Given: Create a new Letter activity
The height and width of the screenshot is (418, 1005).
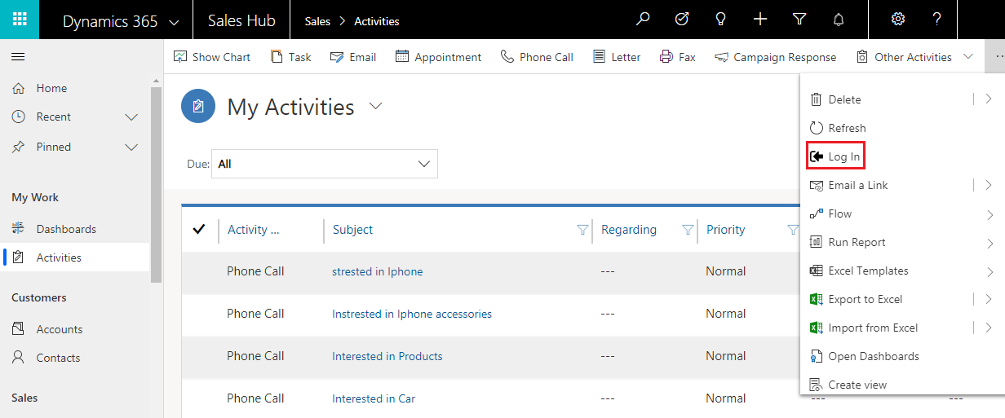Looking at the screenshot, I should tap(617, 57).
